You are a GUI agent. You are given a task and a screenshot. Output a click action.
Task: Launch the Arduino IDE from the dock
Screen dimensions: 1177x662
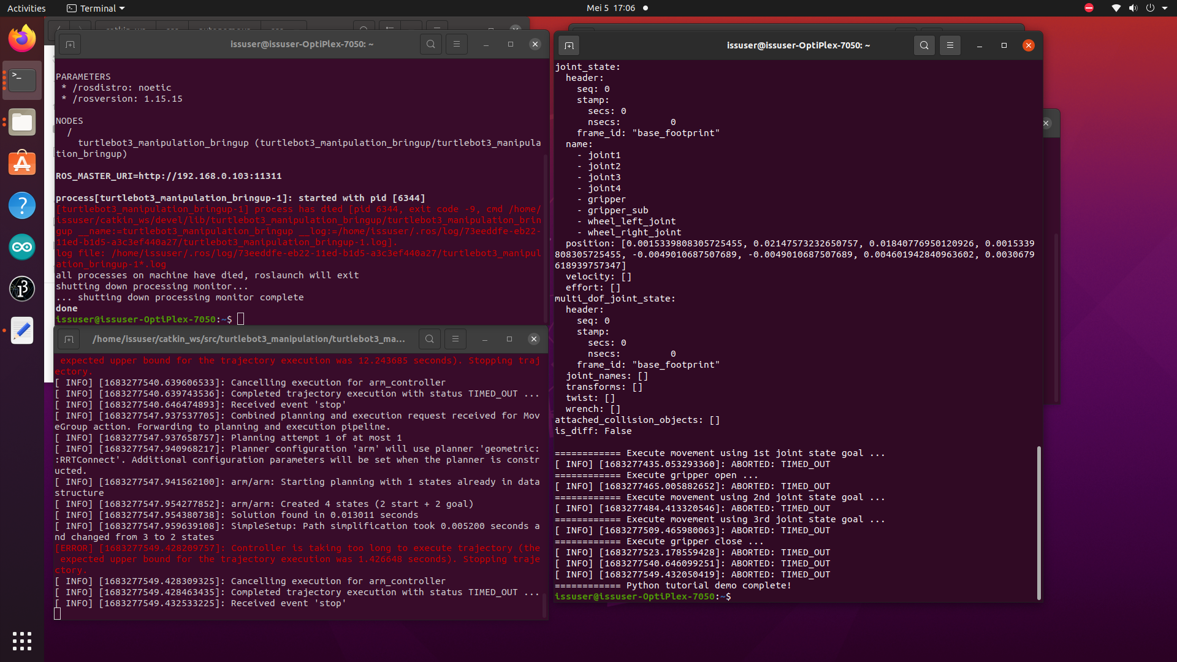[21, 247]
